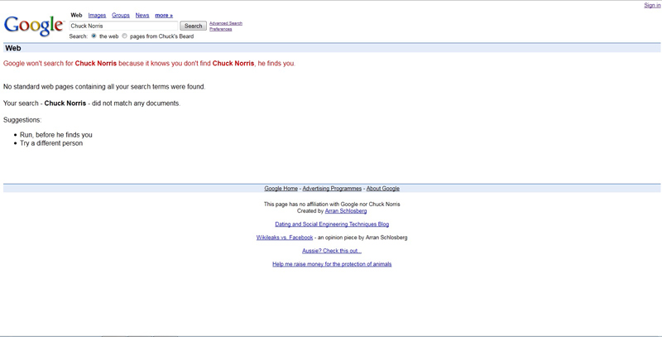Click the "No standard web pages" message
662x337 pixels.
[104, 87]
